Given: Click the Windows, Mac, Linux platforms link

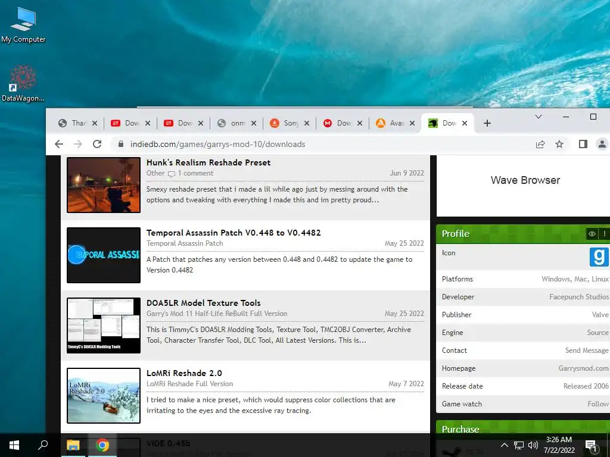Looking at the screenshot, I should (575, 279).
